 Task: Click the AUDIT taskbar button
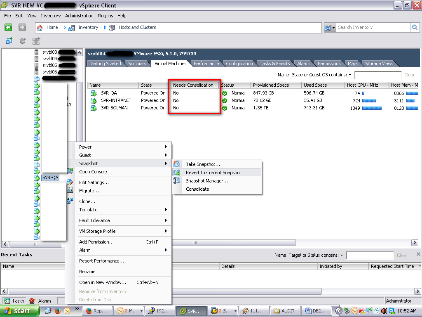(284, 311)
